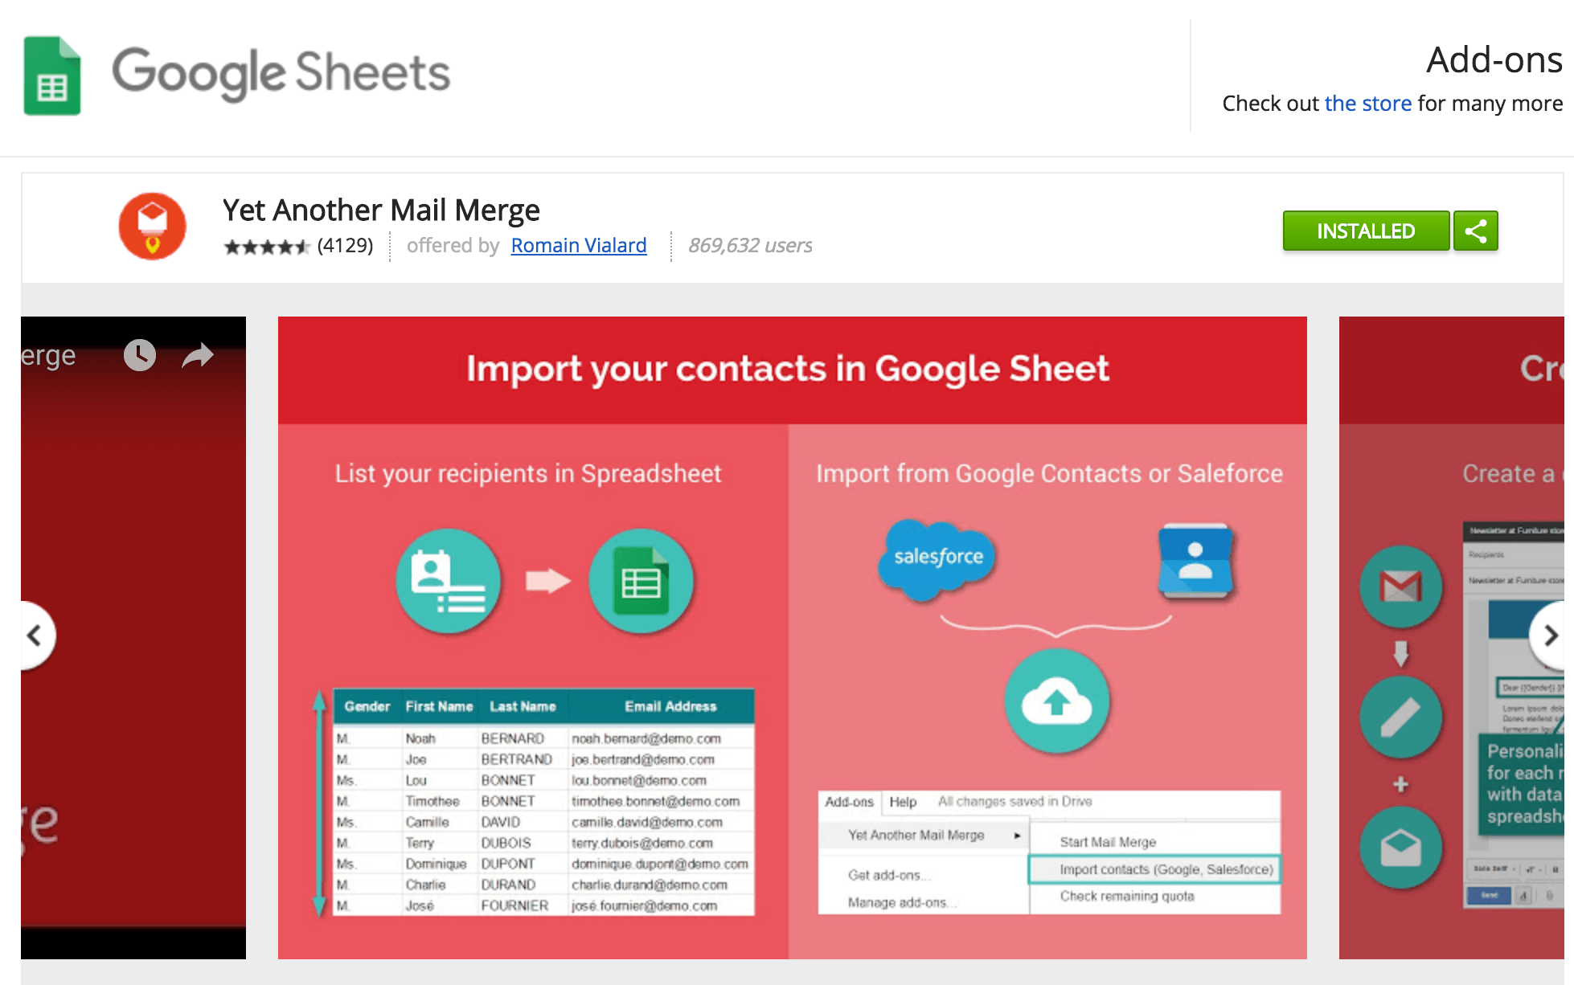Image resolution: width=1574 pixels, height=985 pixels.
Task: Click the cloud upload icon
Action: pos(1057,701)
